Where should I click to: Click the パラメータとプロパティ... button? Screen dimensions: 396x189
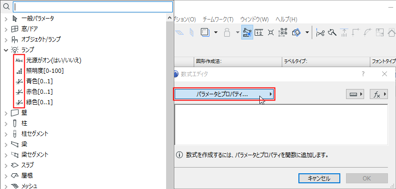224,94
